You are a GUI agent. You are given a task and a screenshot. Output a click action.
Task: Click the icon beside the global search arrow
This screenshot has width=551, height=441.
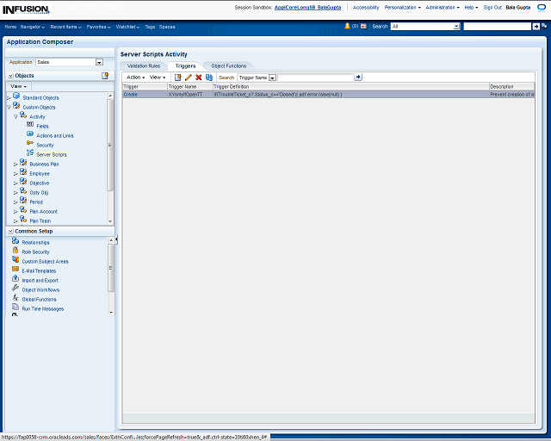(x=544, y=27)
